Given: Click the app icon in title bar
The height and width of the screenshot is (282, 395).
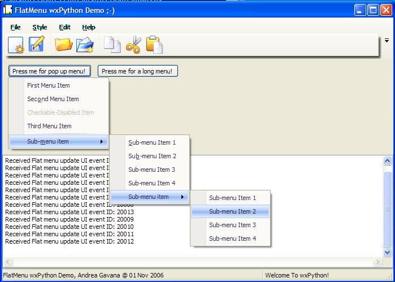Looking at the screenshot, I should click(x=8, y=10).
